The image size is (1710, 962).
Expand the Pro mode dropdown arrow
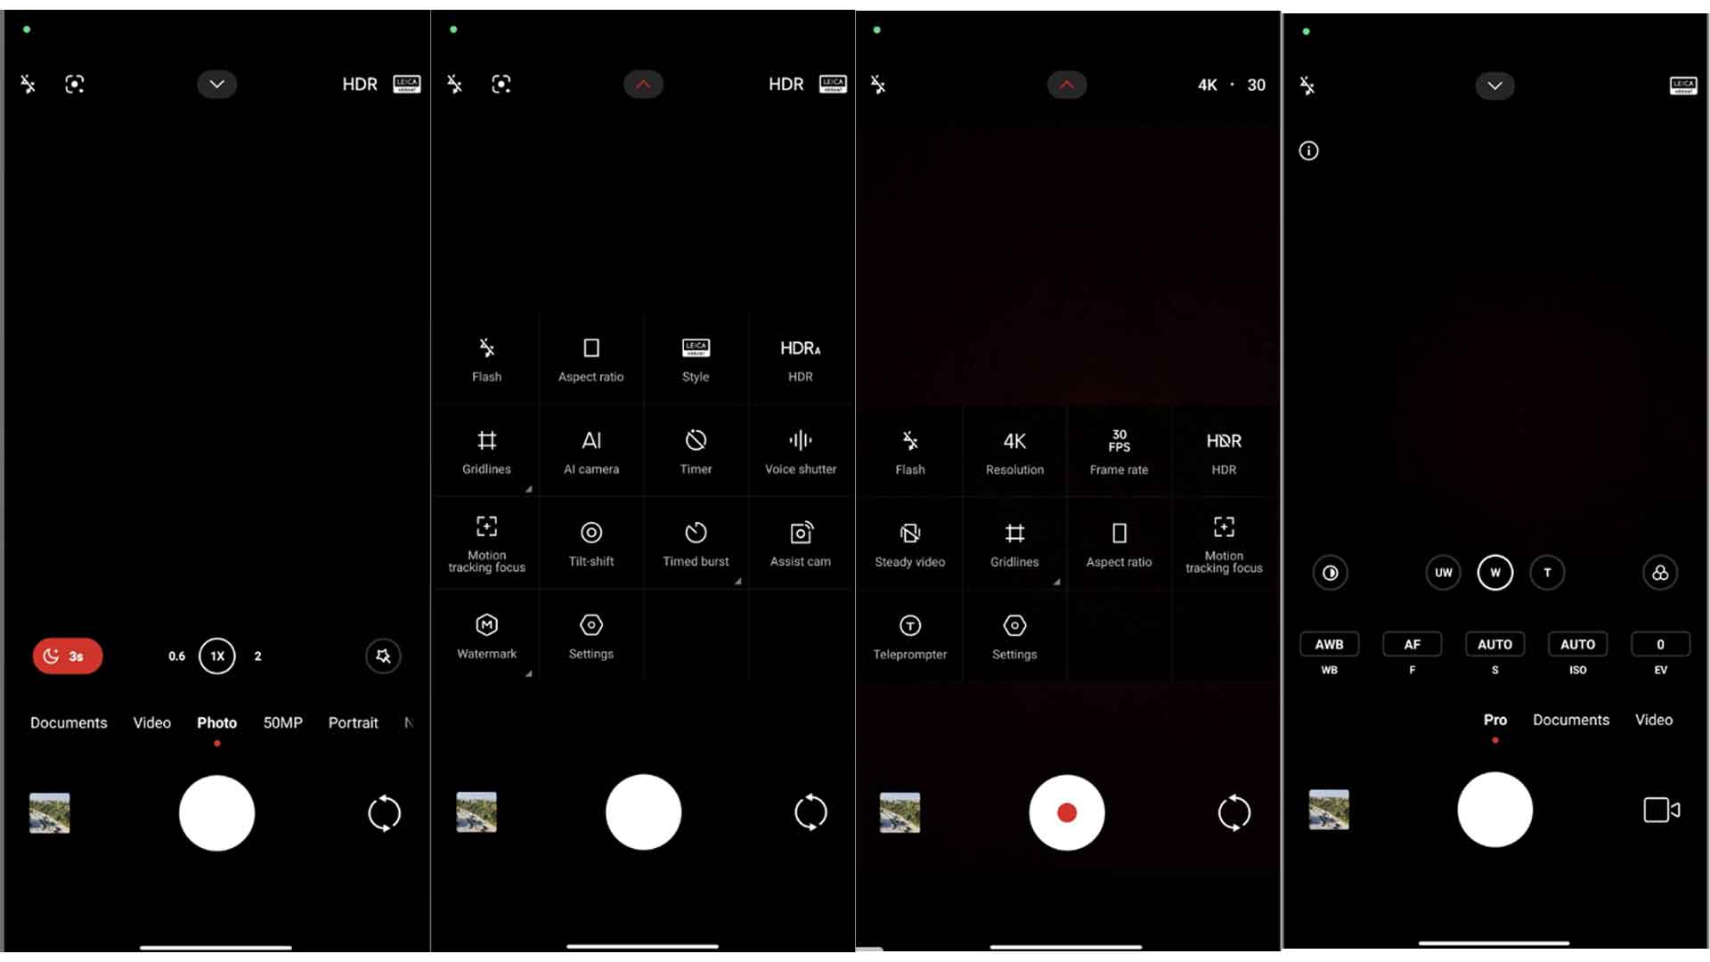tap(1494, 85)
